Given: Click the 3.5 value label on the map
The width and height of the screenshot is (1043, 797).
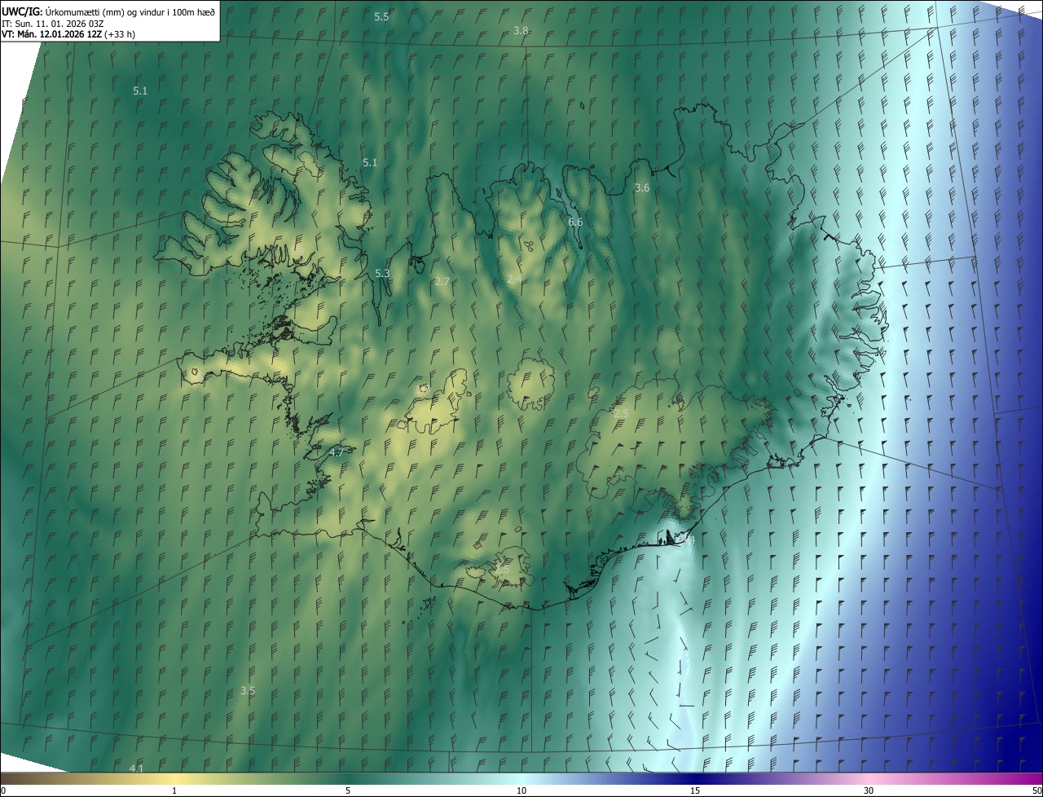Looking at the screenshot, I should click(x=248, y=690).
